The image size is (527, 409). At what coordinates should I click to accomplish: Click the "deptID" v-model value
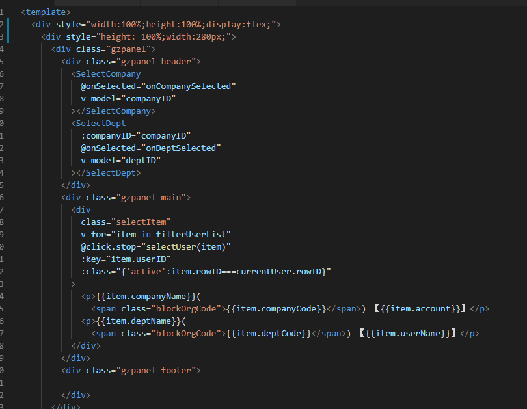point(141,161)
